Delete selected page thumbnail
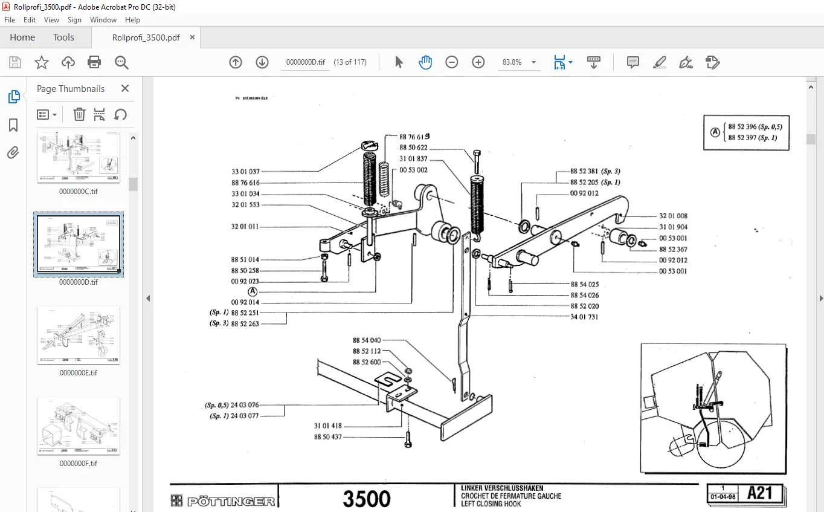Image resolution: width=824 pixels, height=512 pixels. pos(79,114)
